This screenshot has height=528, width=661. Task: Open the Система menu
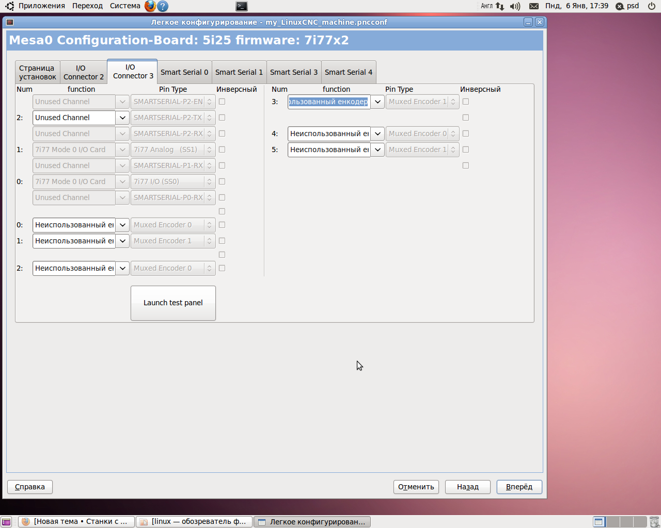(125, 6)
